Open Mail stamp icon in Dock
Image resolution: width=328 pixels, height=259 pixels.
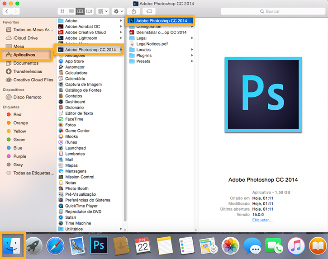pos(77,246)
